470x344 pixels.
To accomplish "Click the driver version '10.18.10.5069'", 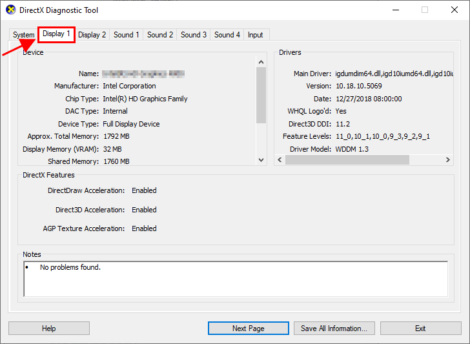I will 359,86.
